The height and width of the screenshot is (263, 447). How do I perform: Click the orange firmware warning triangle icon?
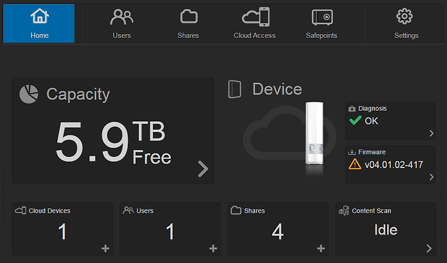pyautogui.click(x=355, y=164)
